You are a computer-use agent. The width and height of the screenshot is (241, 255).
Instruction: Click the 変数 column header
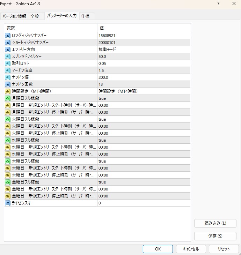[x=51, y=28]
